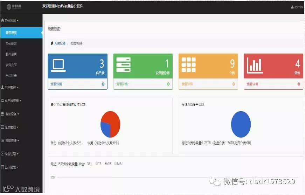
Task: Expand the 系统视图 sidebar section
Action: tap(10, 20)
